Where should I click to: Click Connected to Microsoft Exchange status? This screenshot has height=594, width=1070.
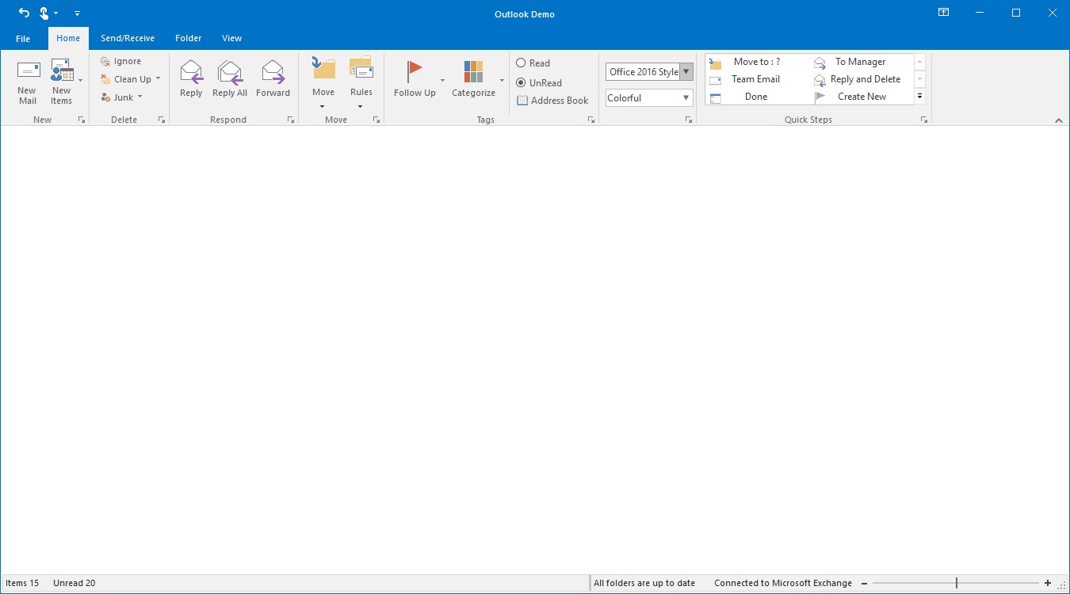point(783,583)
